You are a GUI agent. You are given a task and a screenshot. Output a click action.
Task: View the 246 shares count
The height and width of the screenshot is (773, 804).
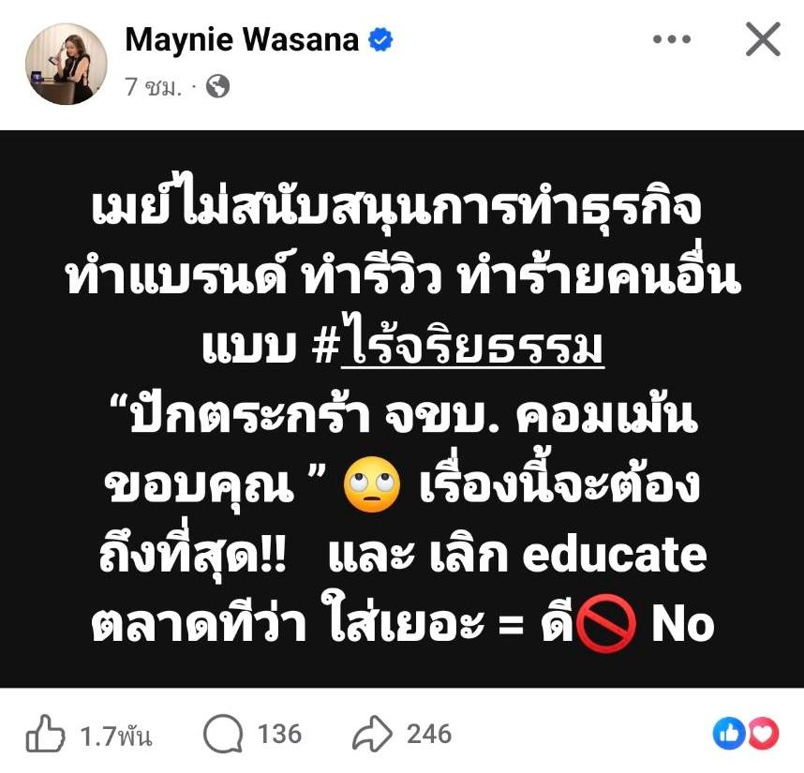pyautogui.click(x=429, y=734)
